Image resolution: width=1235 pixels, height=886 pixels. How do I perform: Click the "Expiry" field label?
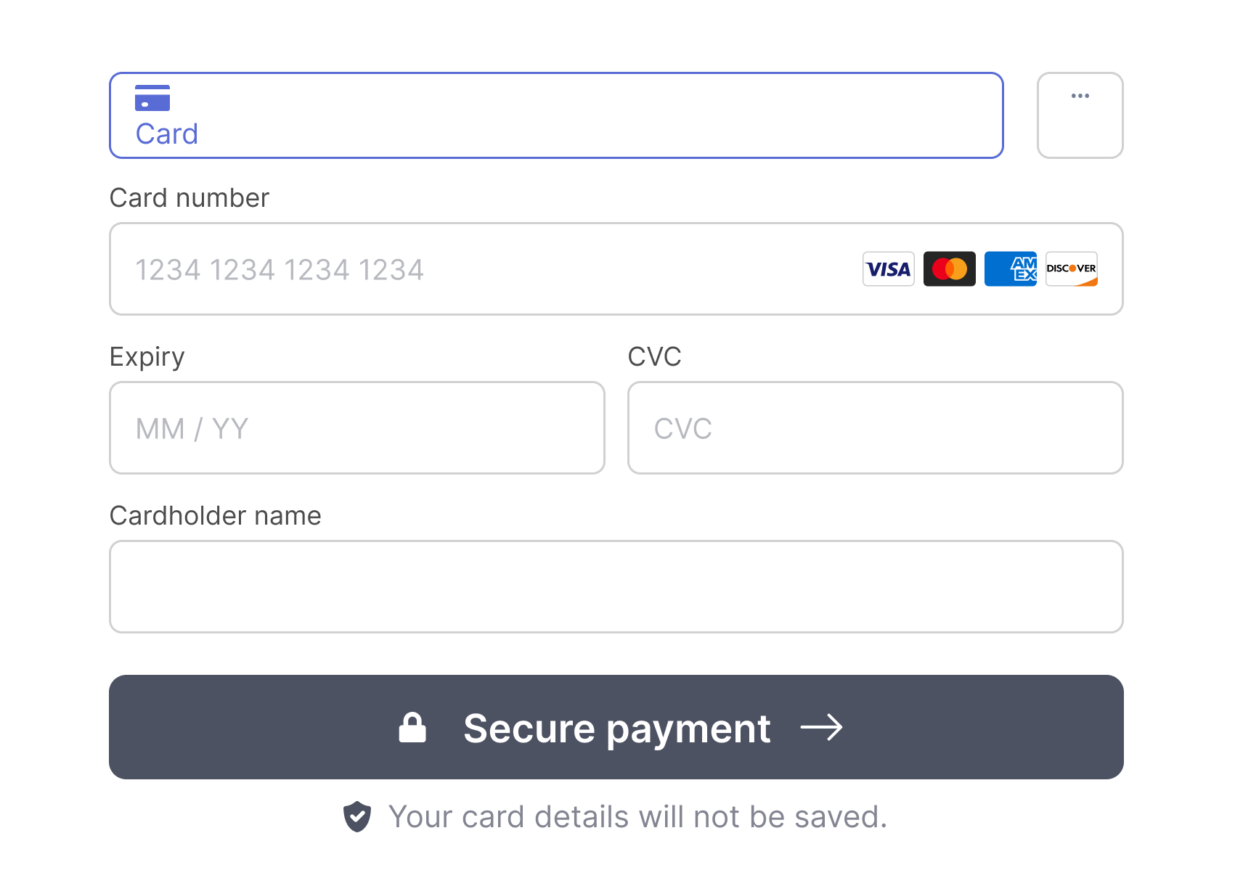pos(147,357)
